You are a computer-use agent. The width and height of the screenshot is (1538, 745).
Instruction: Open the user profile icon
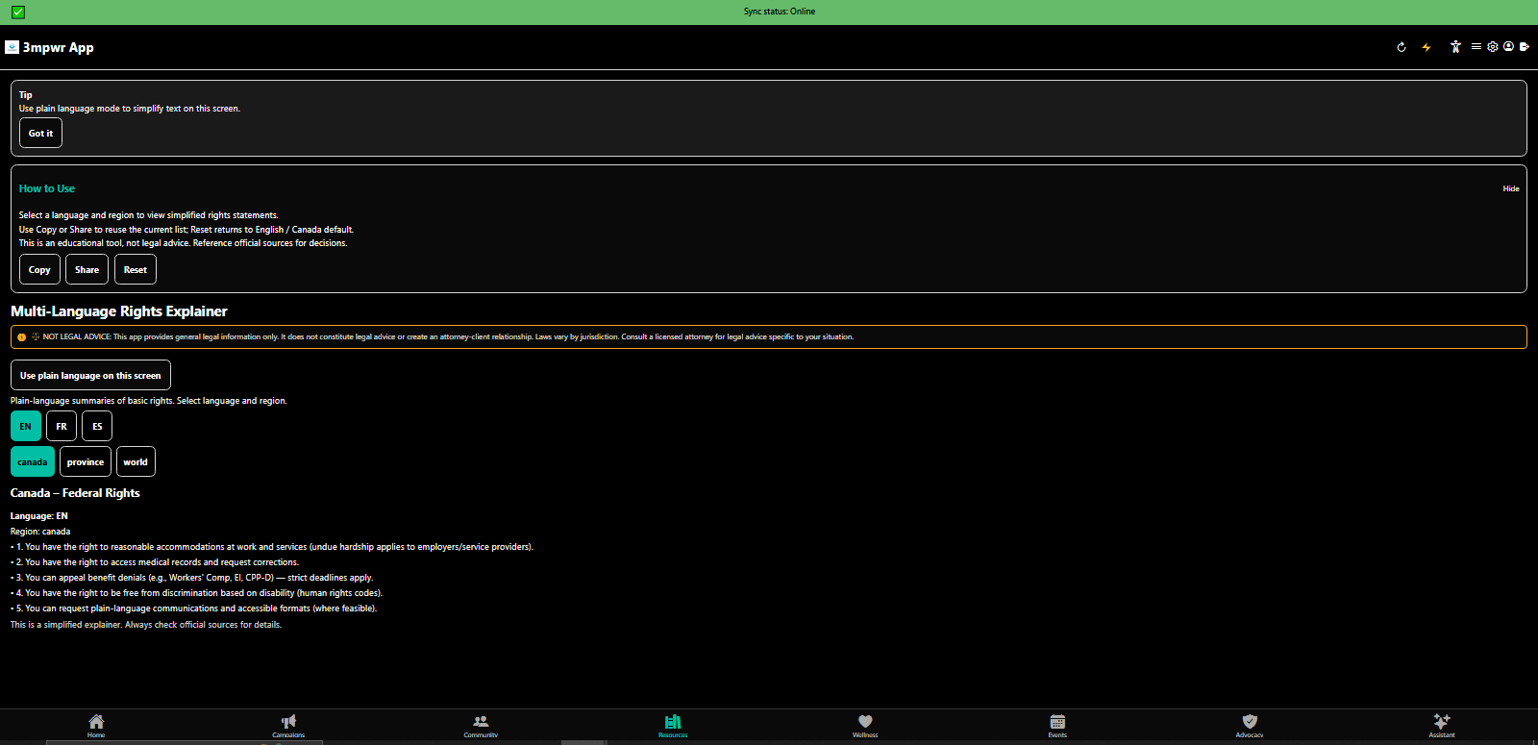[1508, 46]
